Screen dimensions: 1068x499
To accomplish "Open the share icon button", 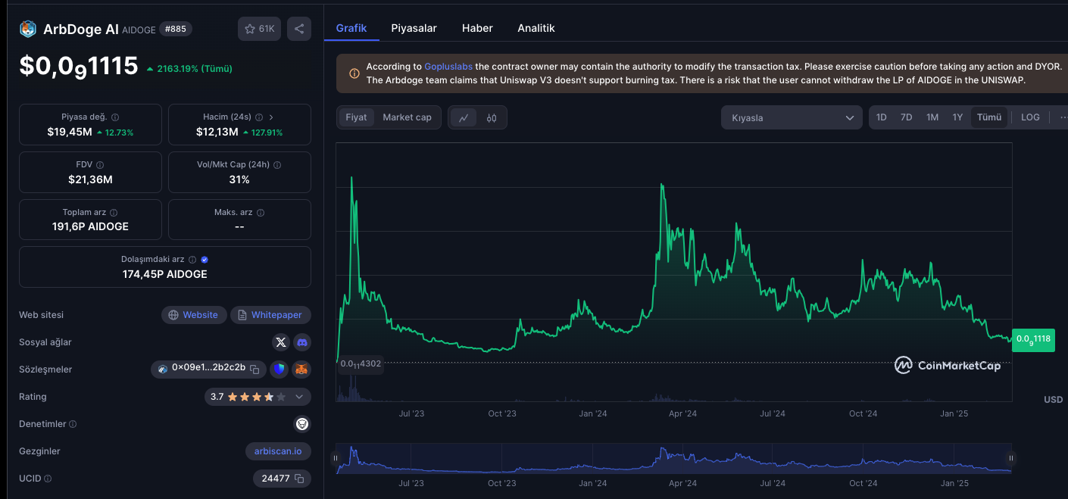I will pyautogui.click(x=299, y=29).
